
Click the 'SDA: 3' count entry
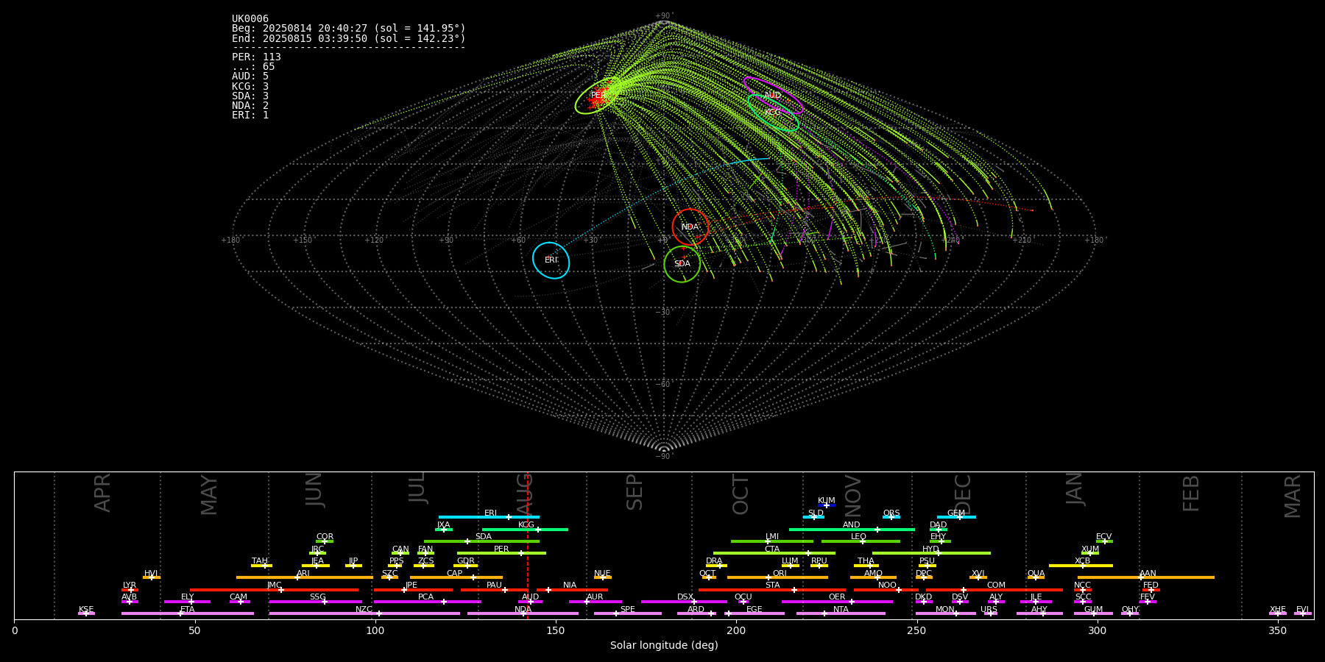(250, 96)
